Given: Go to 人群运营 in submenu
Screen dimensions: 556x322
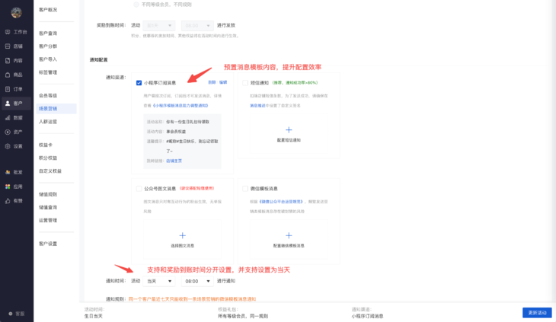Looking at the screenshot, I should pyautogui.click(x=48, y=122).
